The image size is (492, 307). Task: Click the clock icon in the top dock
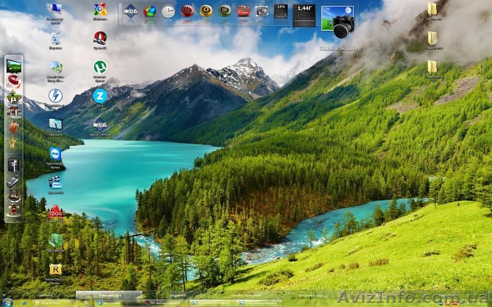coord(168,11)
